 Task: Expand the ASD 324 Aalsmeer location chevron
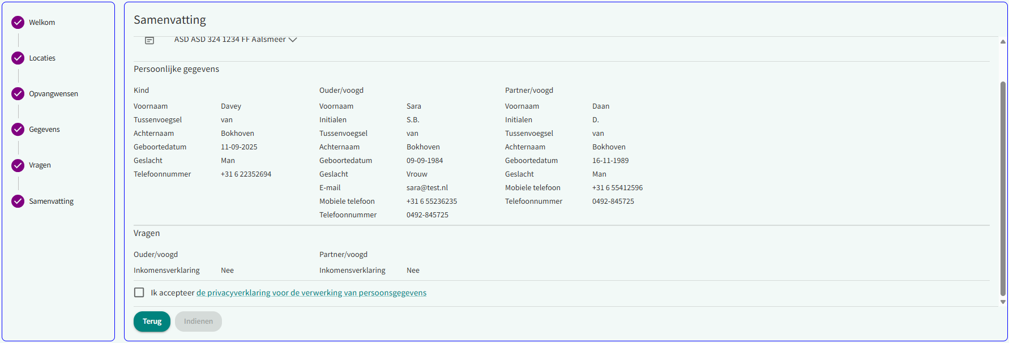[x=293, y=40]
